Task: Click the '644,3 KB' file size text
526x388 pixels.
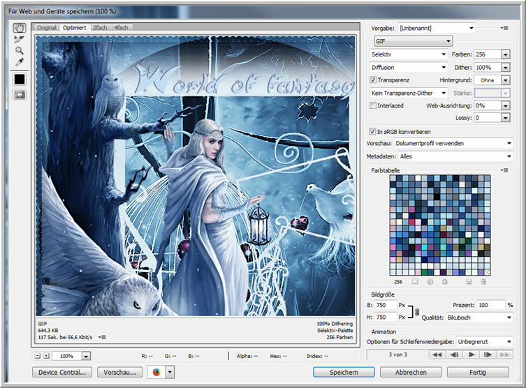Action: click(x=48, y=330)
